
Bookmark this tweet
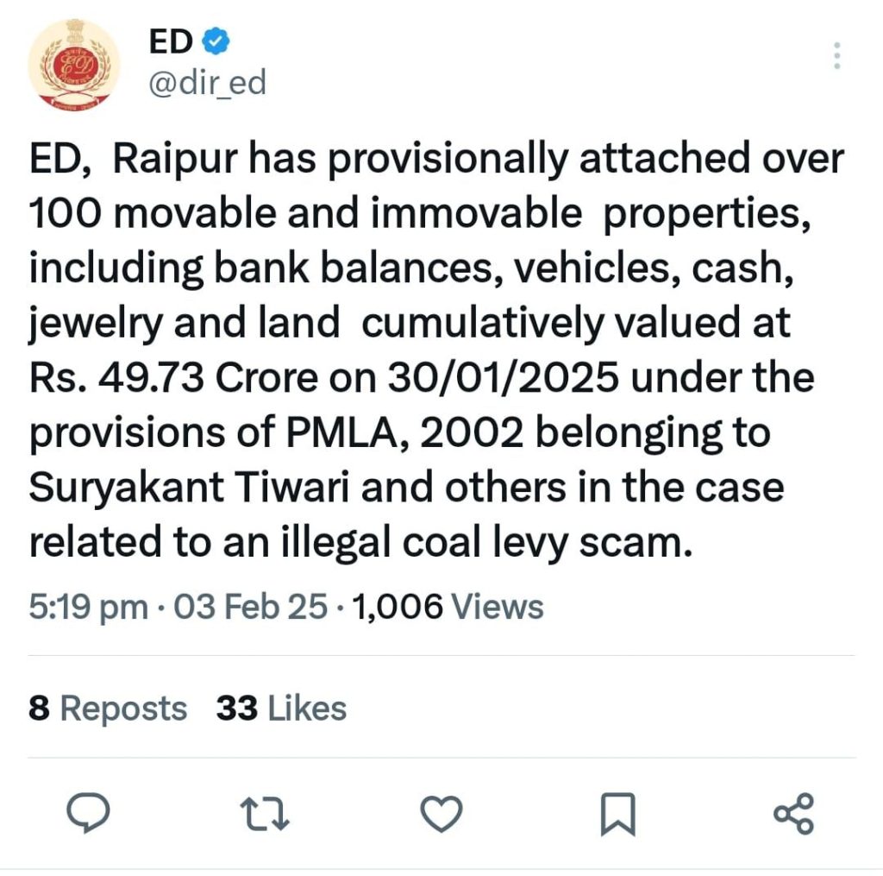tap(617, 813)
